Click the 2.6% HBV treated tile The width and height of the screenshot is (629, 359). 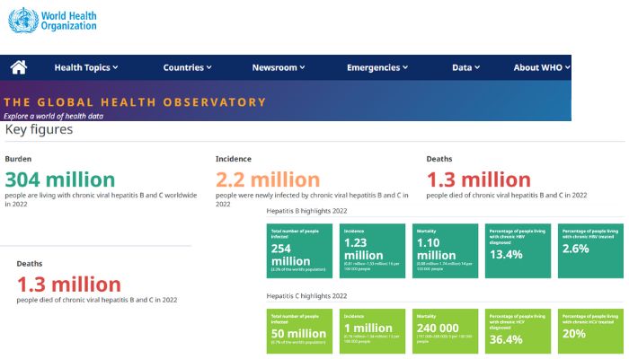click(589, 250)
